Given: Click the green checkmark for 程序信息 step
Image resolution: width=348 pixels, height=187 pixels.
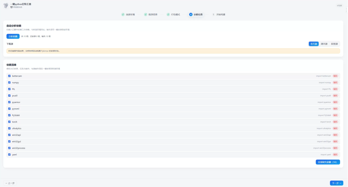Looking at the screenshot, I should (x=145, y=14).
